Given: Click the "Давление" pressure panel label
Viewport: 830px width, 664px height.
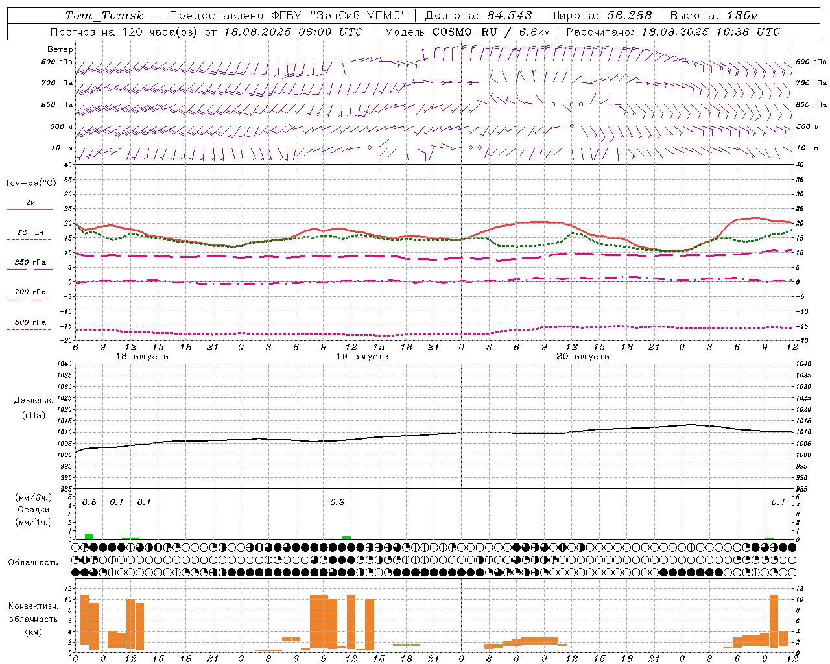Looking at the screenshot, I should click(x=34, y=401).
